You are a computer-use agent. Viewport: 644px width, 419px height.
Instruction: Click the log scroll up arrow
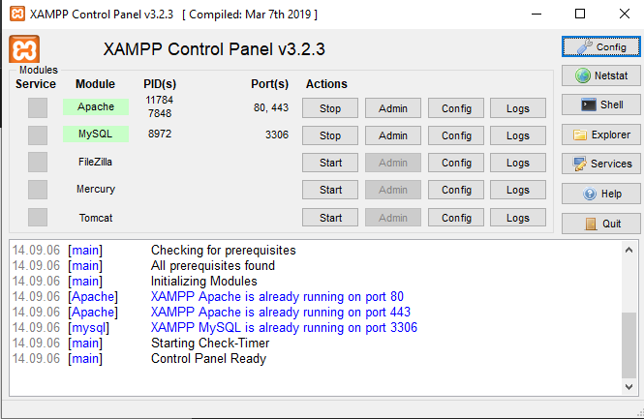point(629,250)
